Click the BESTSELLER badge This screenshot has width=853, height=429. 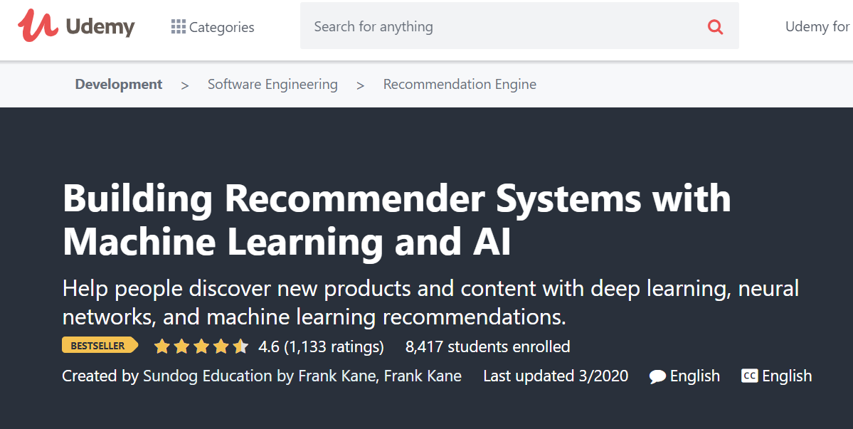click(x=100, y=345)
